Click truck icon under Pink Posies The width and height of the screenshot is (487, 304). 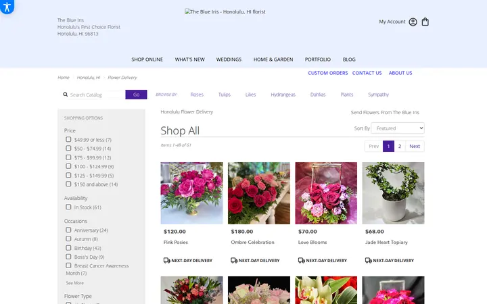click(167, 260)
